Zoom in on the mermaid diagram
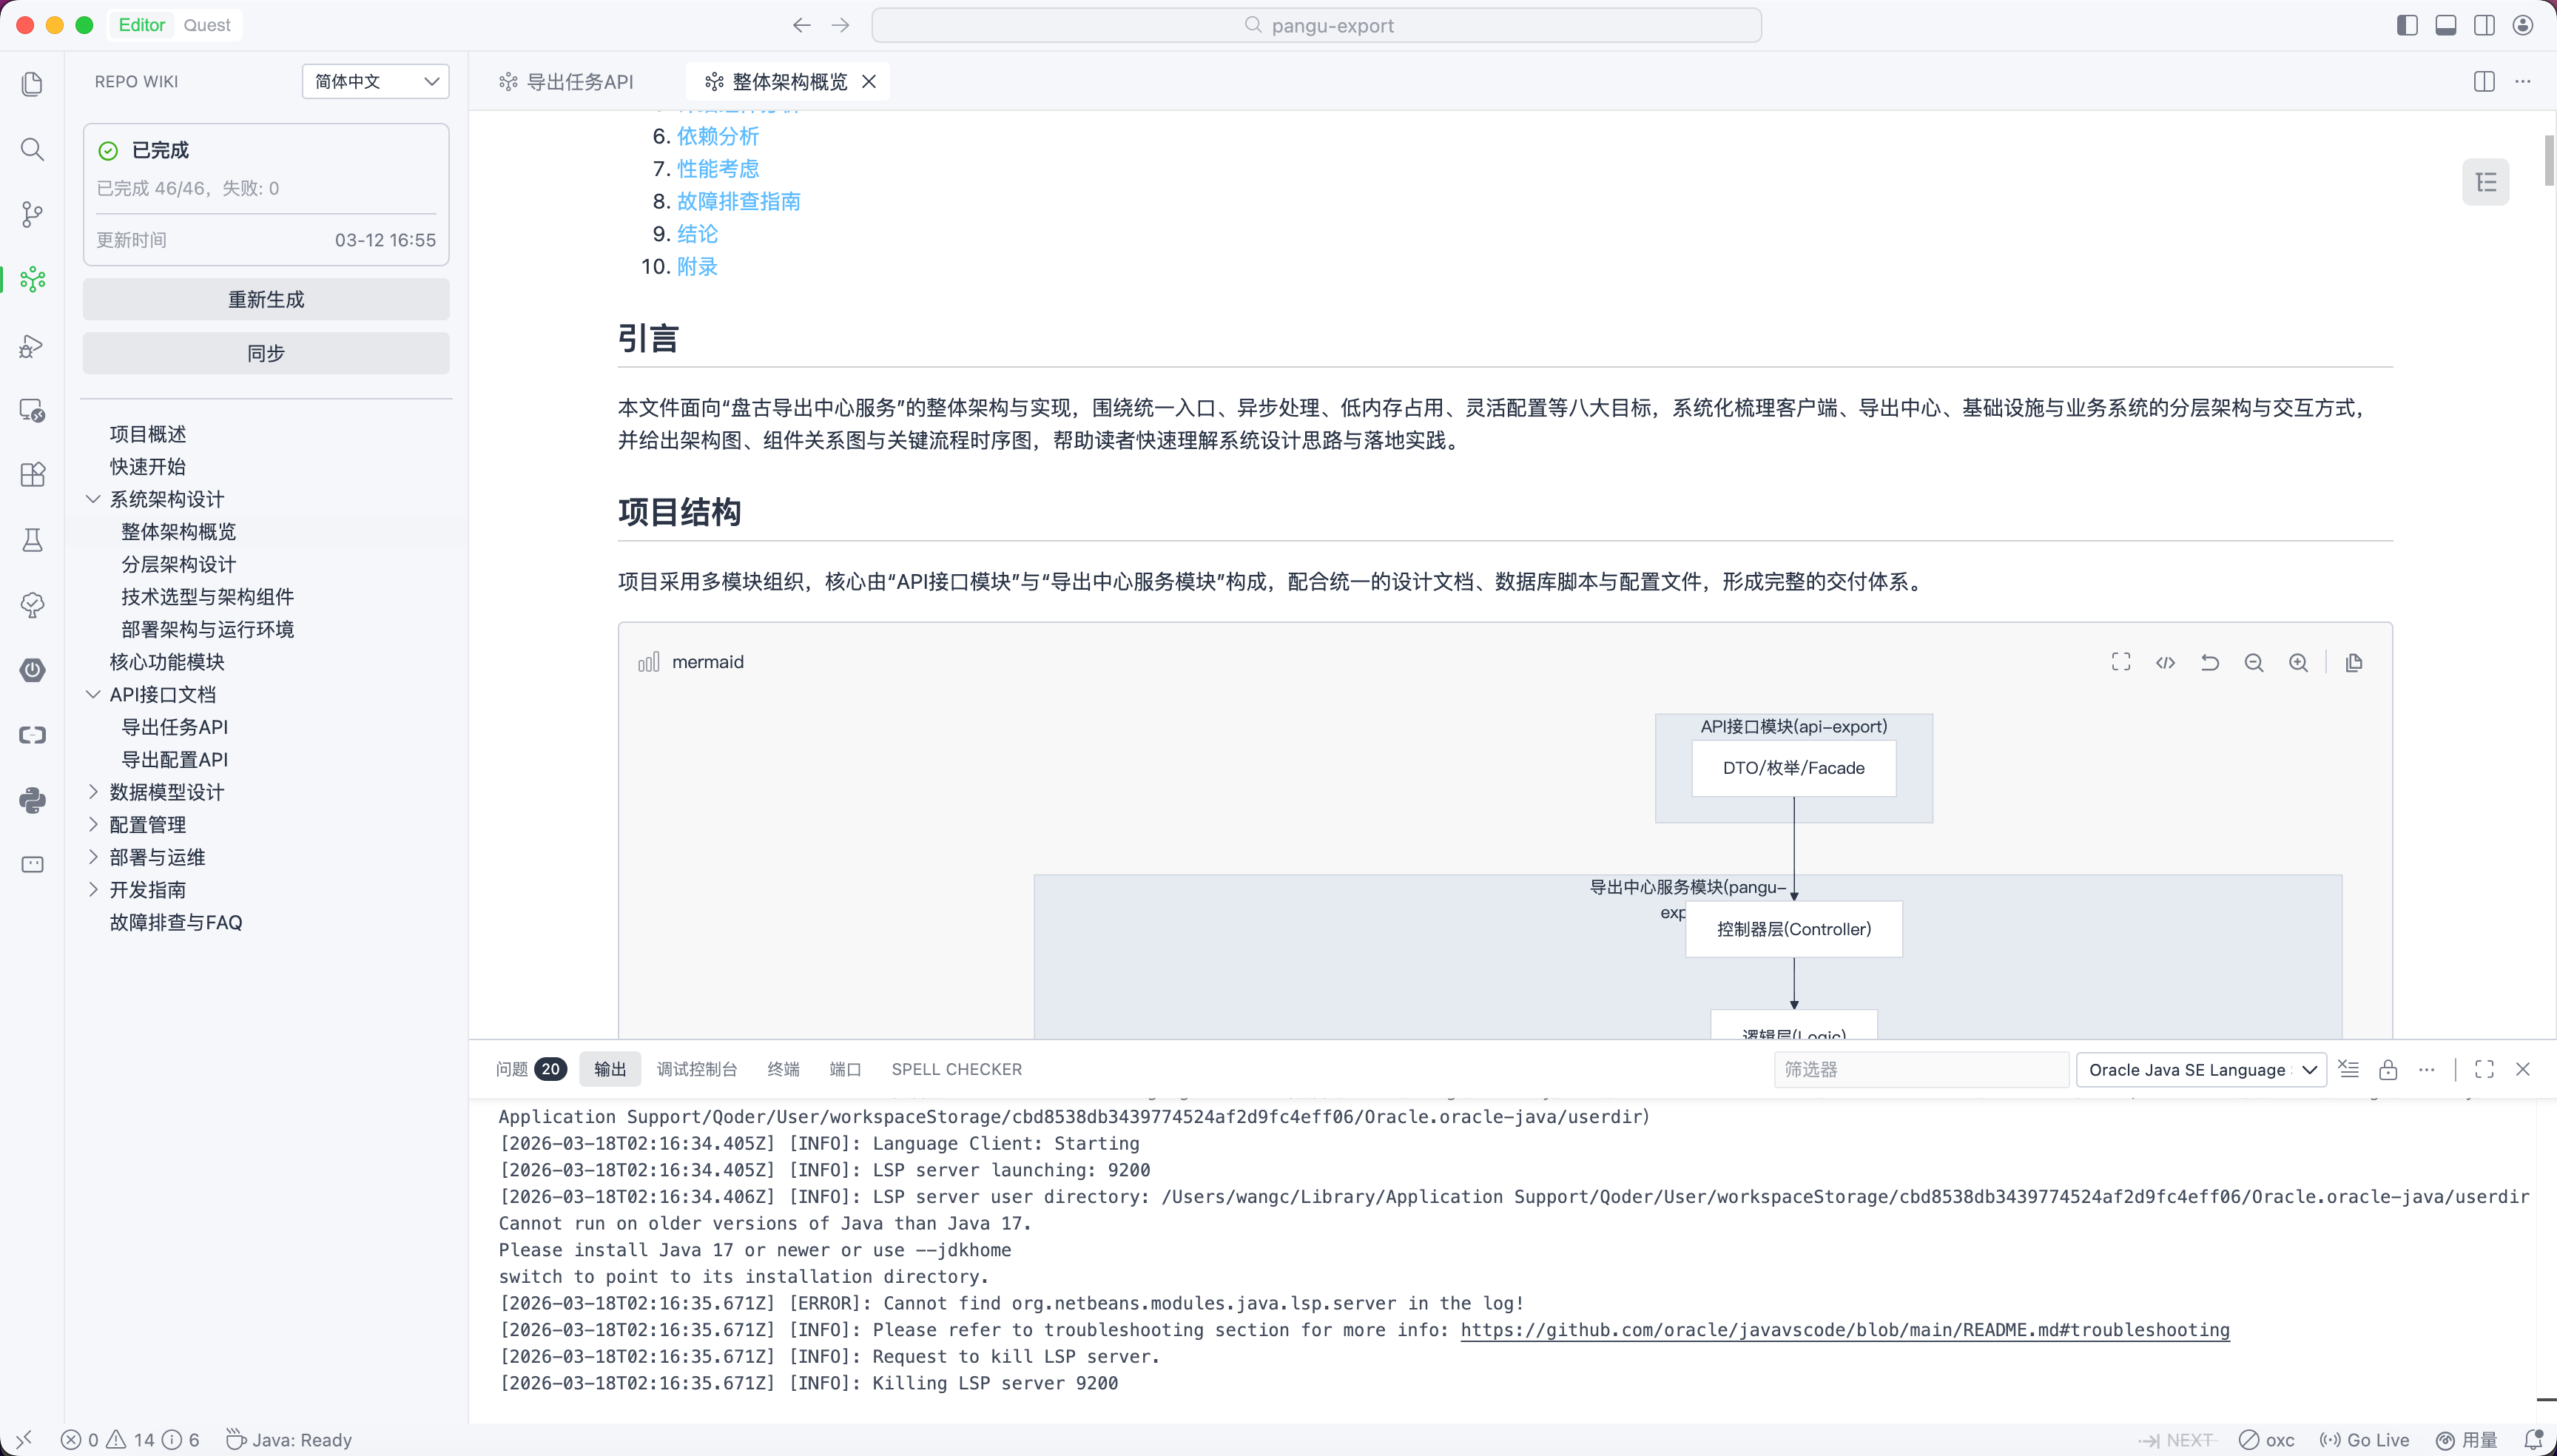Viewport: 2557px width, 1456px height. pos(2298,662)
